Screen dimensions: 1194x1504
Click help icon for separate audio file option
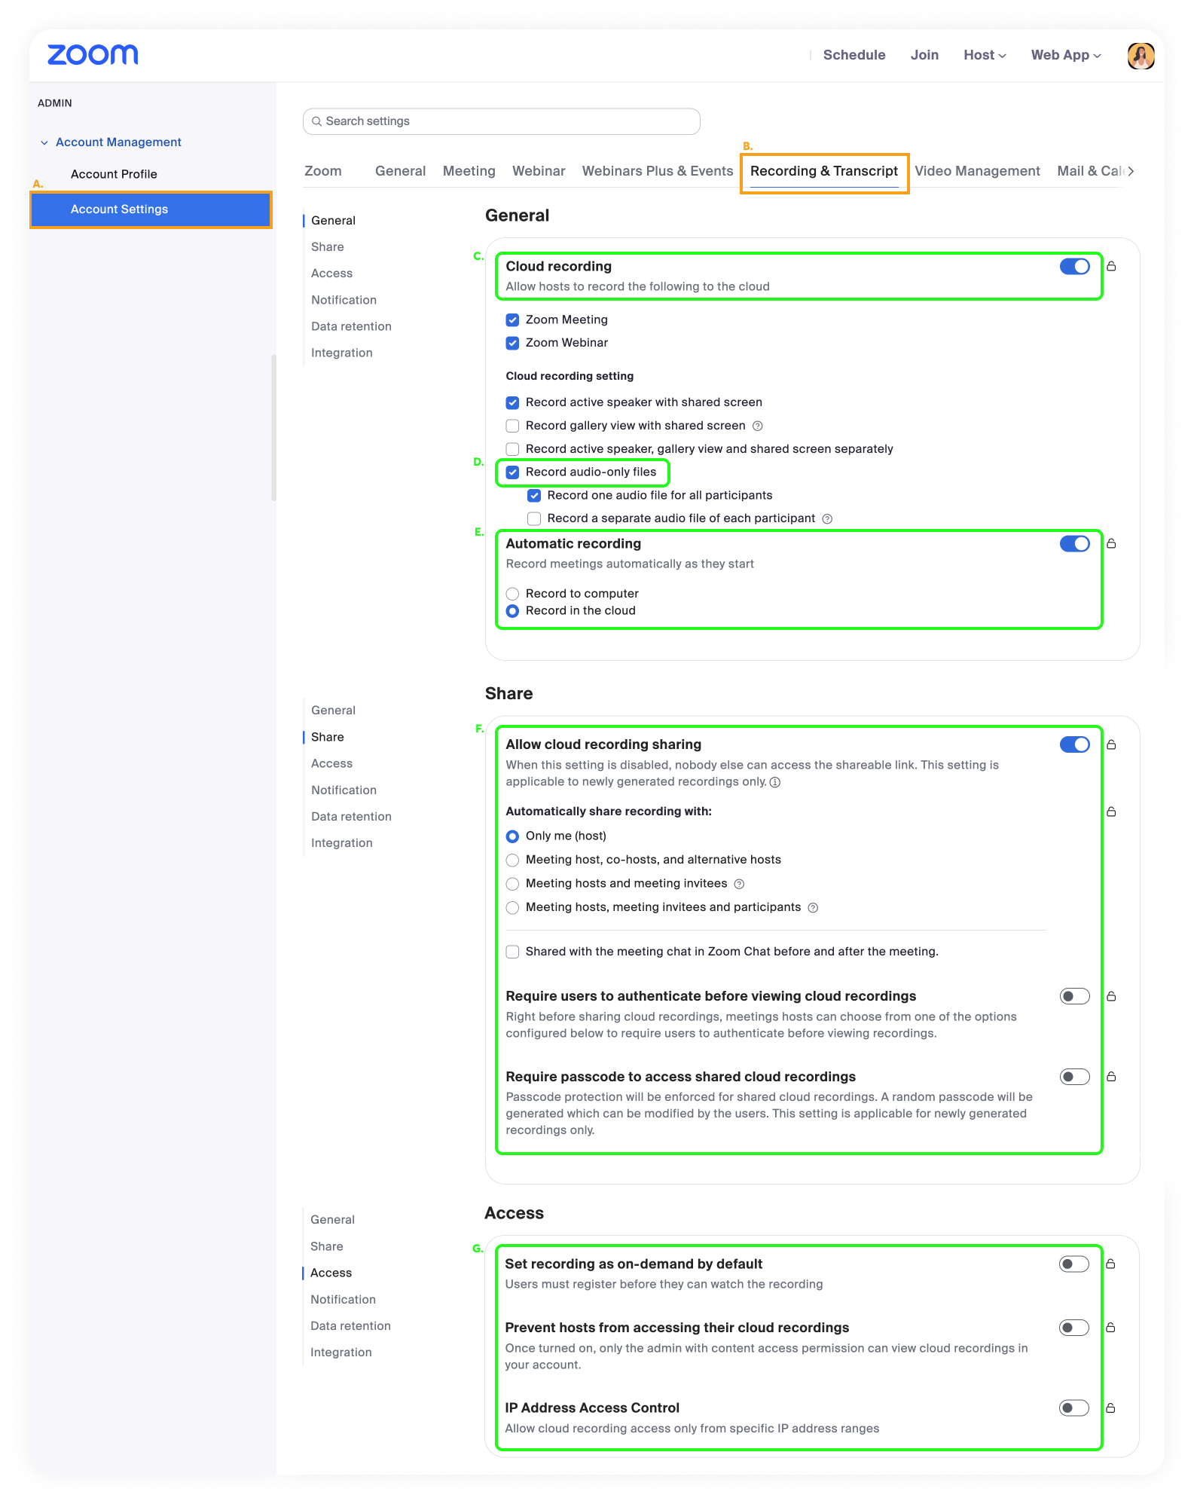827,518
